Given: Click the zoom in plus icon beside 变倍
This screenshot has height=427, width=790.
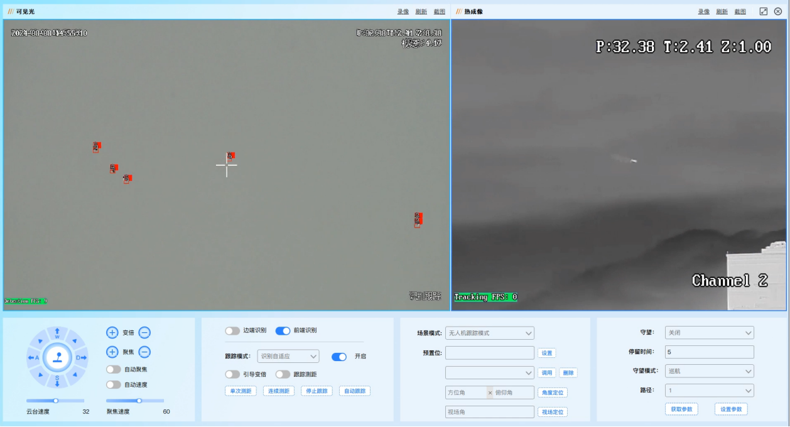Looking at the screenshot, I should pyautogui.click(x=112, y=333).
